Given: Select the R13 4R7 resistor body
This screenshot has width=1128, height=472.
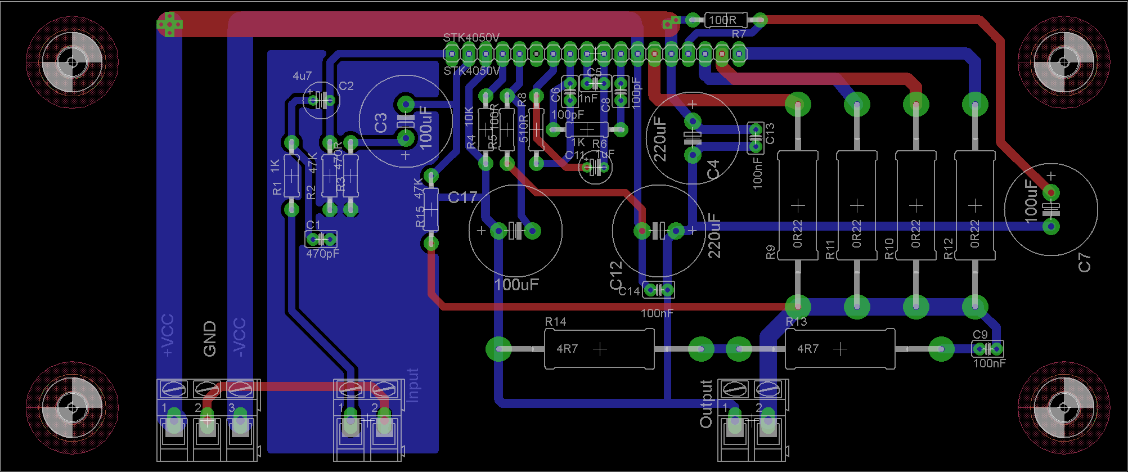Looking at the screenshot, I should (x=839, y=349).
